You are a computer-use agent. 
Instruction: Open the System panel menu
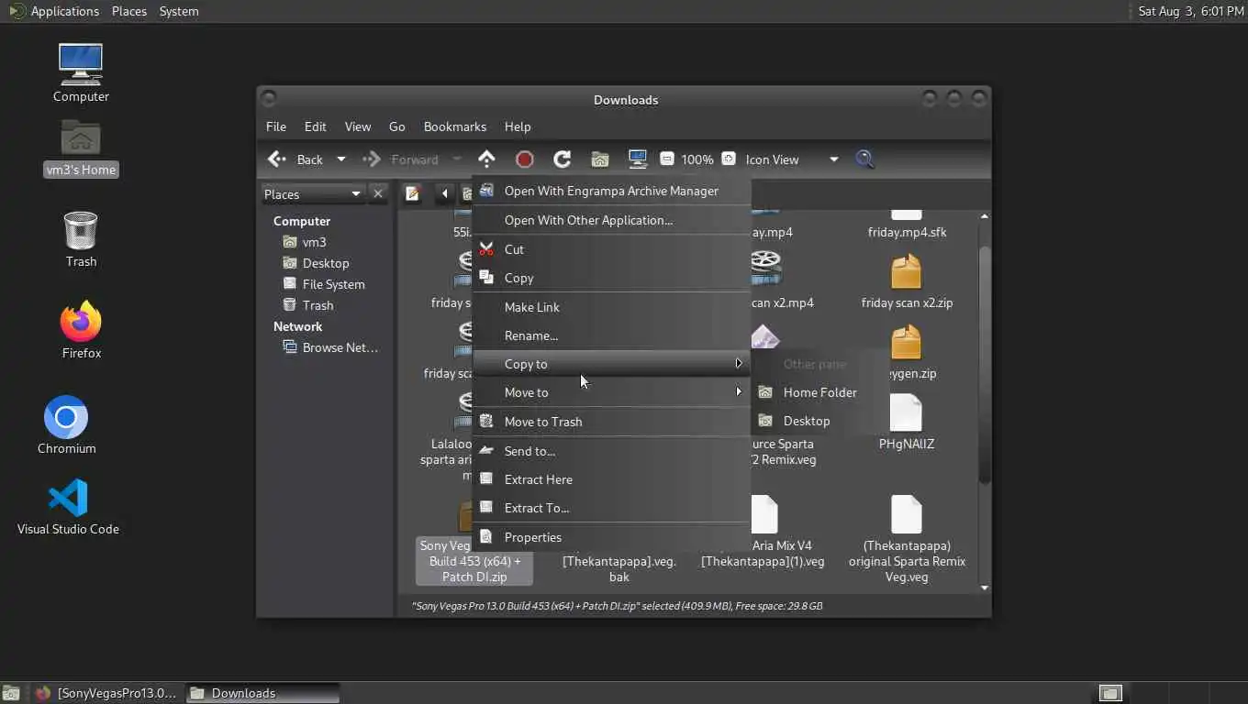pos(179,11)
